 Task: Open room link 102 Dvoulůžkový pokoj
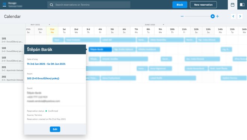click(43, 79)
